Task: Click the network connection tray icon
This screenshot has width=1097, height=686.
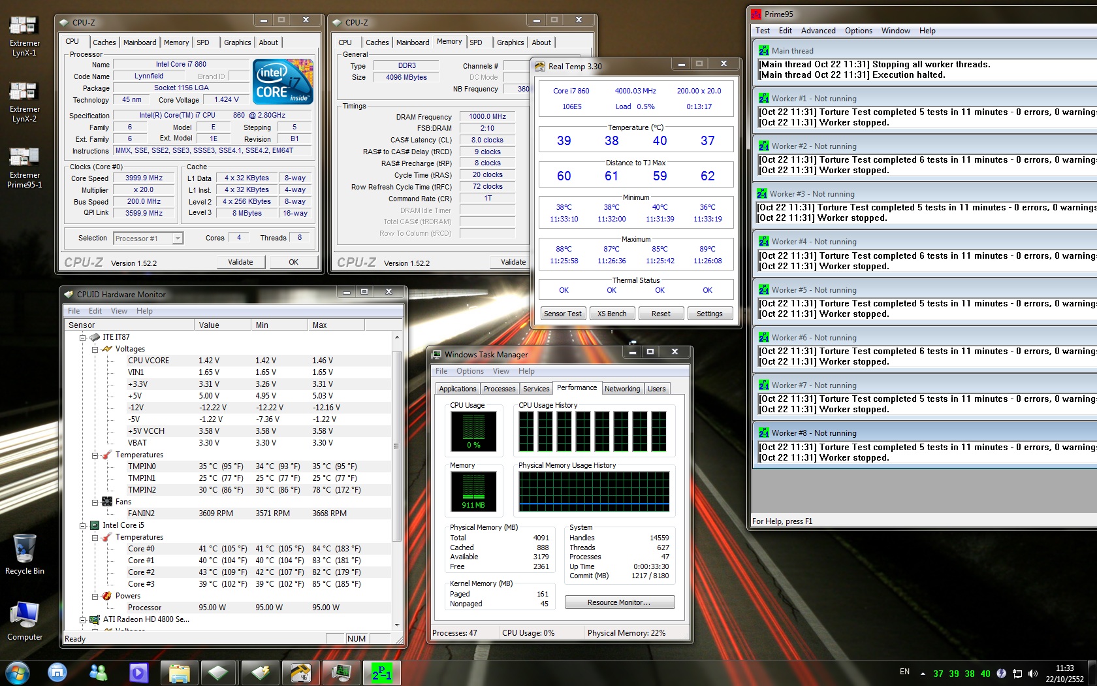Action: click(1017, 673)
